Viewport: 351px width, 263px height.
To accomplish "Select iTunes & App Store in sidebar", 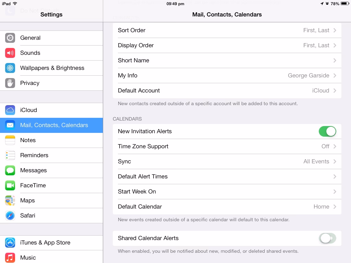I will pos(51,243).
